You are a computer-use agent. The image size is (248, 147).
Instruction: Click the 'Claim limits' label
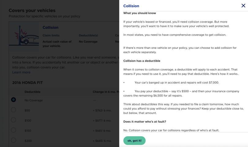tap(51, 35)
